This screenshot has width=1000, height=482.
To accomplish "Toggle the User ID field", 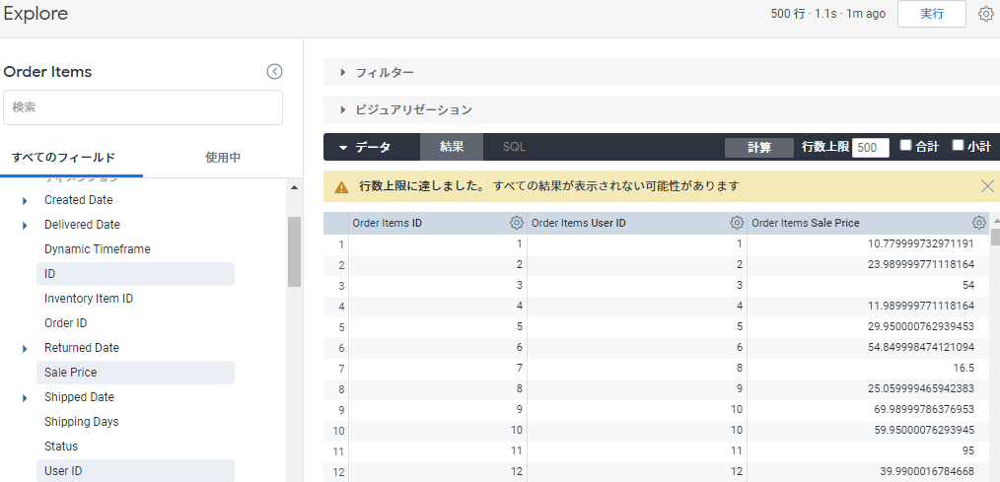I will [x=135, y=471].
